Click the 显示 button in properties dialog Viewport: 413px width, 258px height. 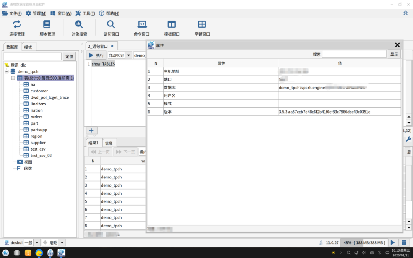[394, 54]
